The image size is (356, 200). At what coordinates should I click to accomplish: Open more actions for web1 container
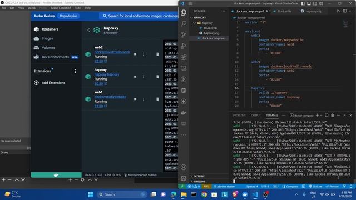(144, 99)
